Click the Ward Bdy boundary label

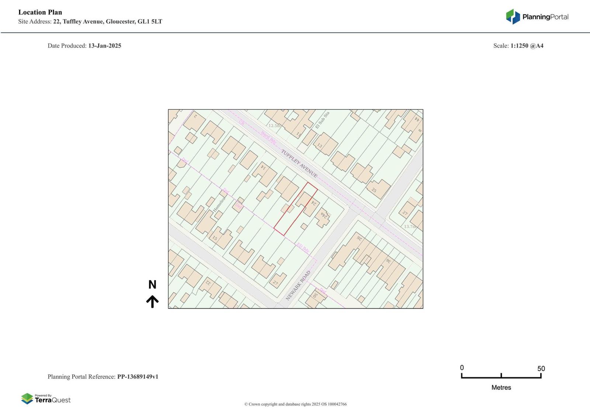pos(268,137)
